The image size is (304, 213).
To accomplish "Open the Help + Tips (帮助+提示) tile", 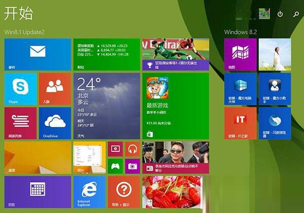I will (124, 192).
